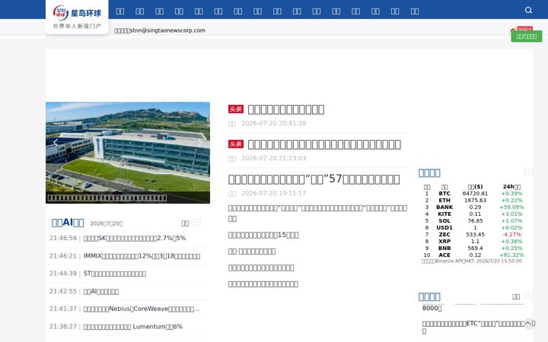Select the BANK row in the crypto table
548x342 pixels.
[x=473, y=207]
